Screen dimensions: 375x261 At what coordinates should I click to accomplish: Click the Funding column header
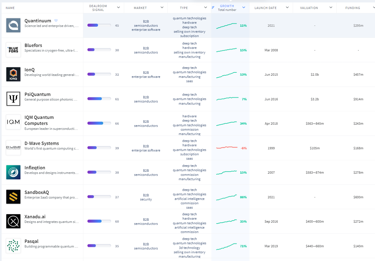pos(353,8)
